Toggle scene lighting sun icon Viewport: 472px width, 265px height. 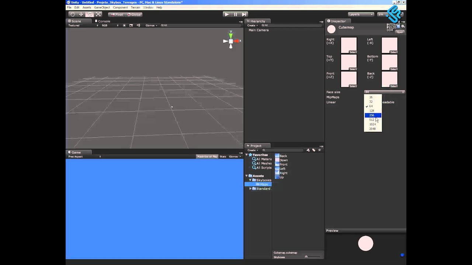[x=124, y=25]
